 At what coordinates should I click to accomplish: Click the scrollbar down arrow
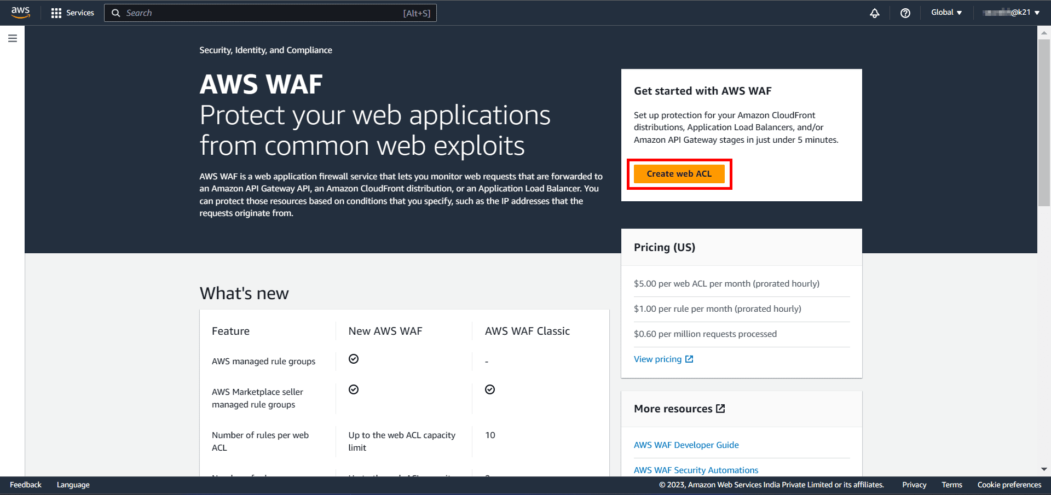[x=1044, y=469]
